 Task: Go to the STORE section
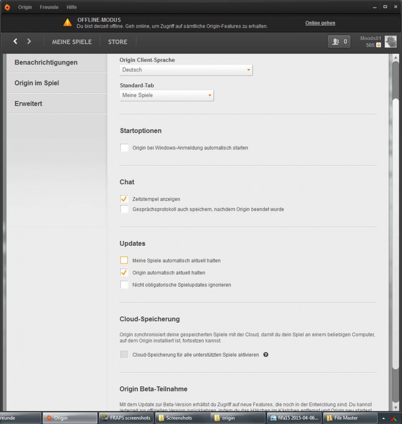(118, 42)
